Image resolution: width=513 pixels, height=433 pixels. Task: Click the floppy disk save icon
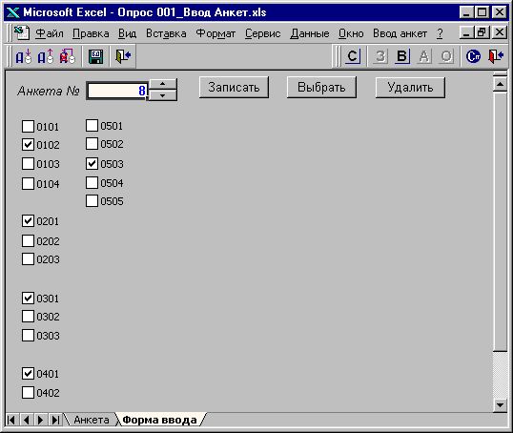pos(96,57)
